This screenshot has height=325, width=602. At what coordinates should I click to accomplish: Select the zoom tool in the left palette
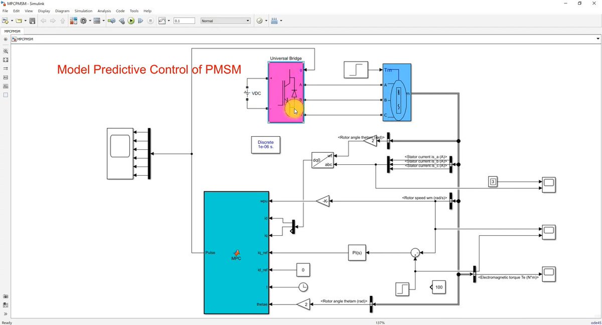point(6,51)
